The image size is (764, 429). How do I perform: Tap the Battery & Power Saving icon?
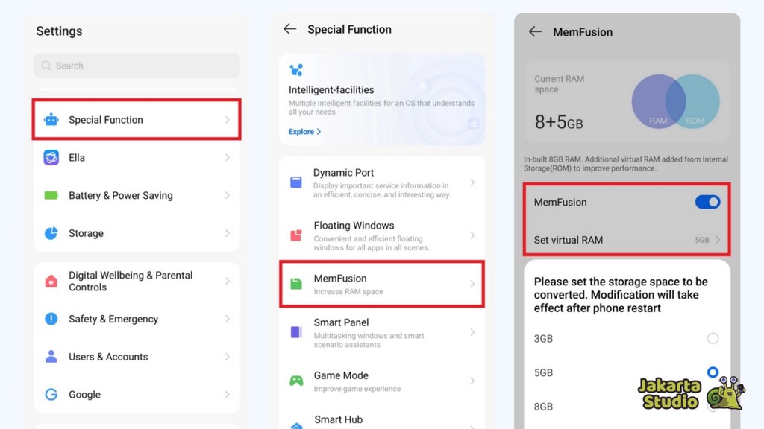(x=51, y=196)
